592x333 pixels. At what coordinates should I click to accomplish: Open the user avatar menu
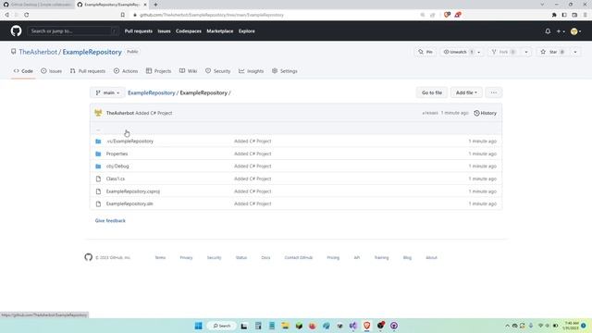point(575,31)
